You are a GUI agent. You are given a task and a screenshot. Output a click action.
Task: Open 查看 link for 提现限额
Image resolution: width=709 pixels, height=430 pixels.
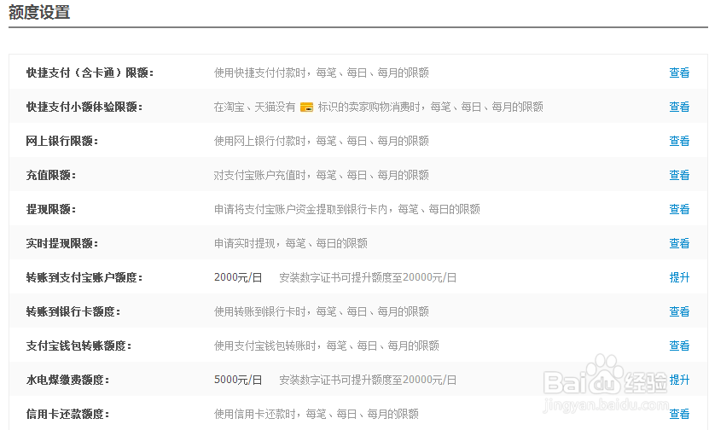[x=679, y=209]
